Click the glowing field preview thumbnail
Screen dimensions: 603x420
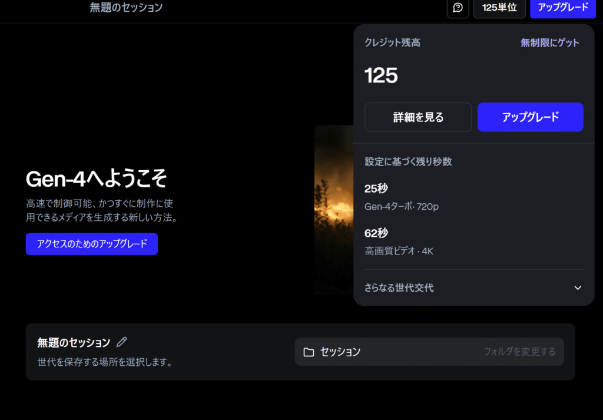334,210
